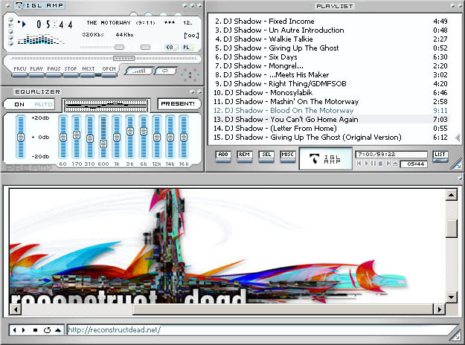Click the equalizer preamp slider knob
The height and width of the screenshot is (345, 465).
pyautogui.click(x=21, y=138)
